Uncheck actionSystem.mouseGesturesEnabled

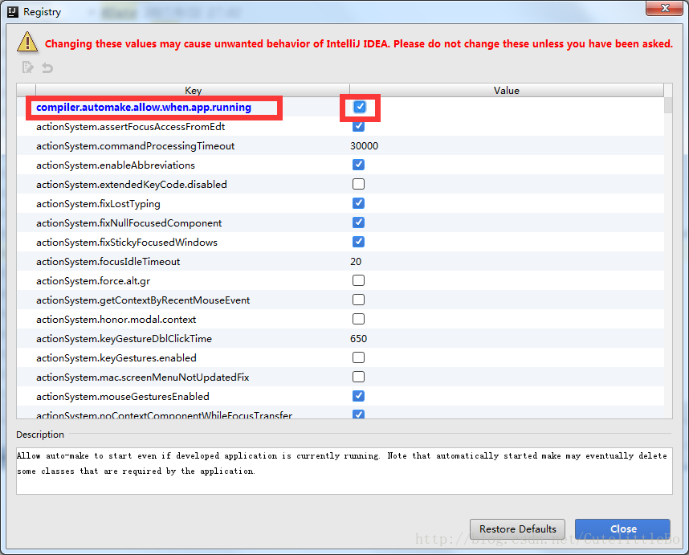tap(359, 396)
